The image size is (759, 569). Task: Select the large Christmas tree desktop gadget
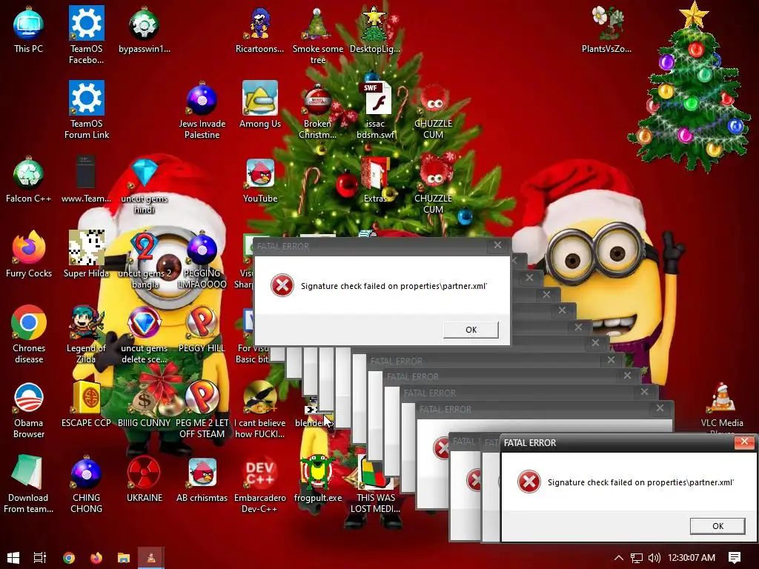(690, 87)
